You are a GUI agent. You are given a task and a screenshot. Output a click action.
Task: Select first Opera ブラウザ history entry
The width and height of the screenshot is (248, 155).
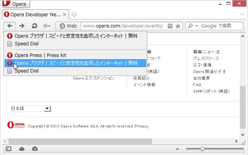click(75, 36)
